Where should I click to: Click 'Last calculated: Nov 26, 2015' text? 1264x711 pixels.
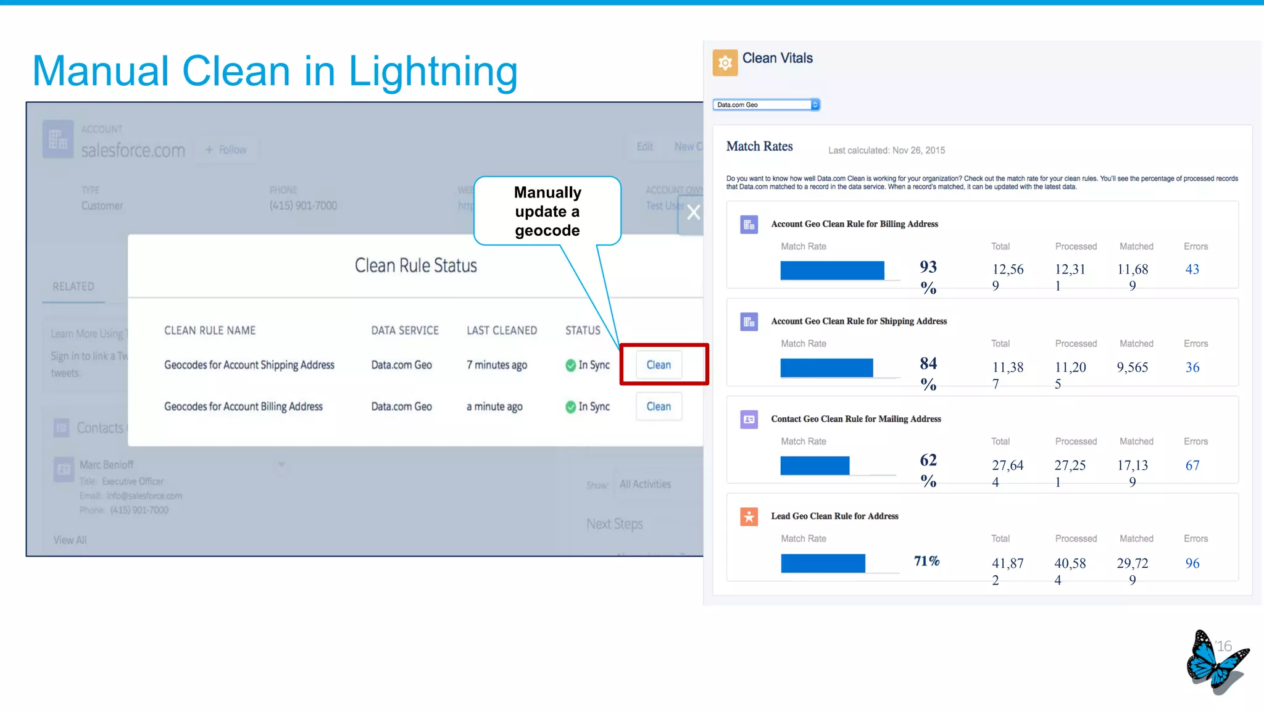coord(886,151)
